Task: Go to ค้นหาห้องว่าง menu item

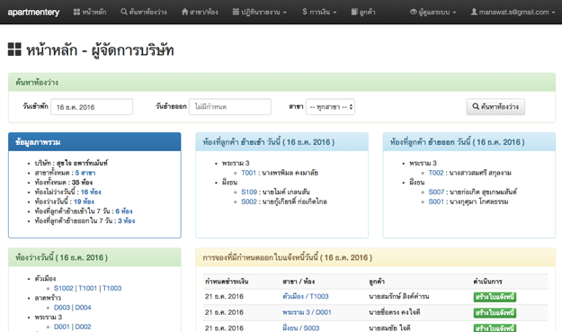Action: point(144,12)
